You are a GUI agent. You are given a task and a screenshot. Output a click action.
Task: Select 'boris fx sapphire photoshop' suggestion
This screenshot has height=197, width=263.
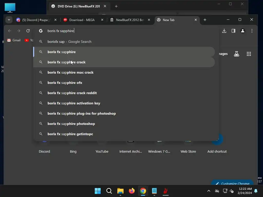pyautogui.click(x=124, y=124)
